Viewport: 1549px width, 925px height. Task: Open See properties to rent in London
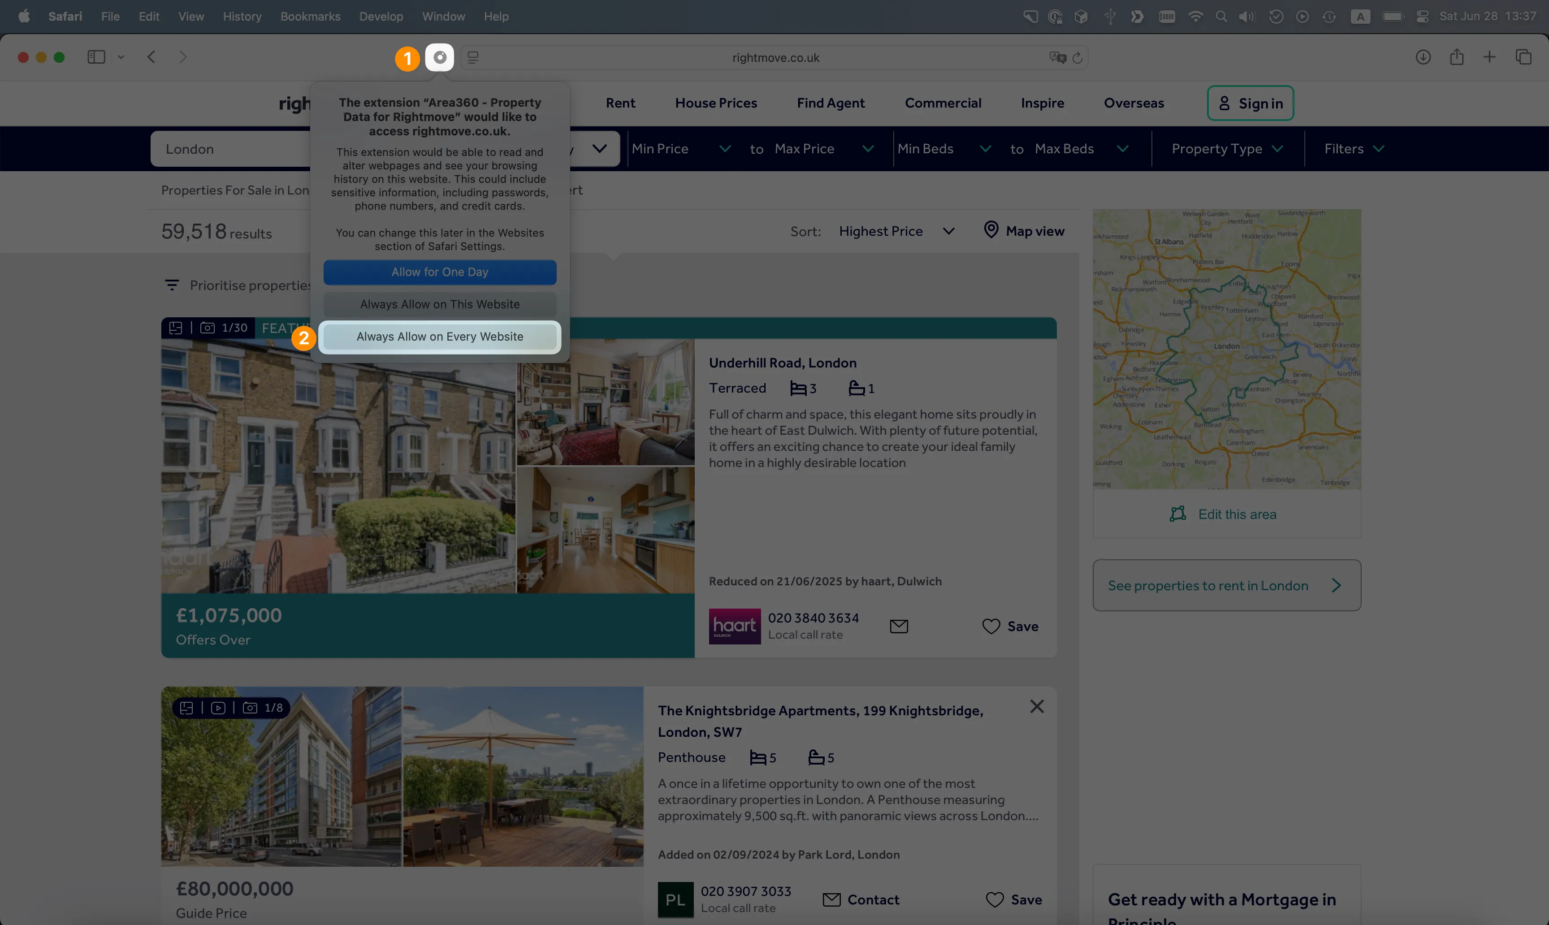(1226, 585)
